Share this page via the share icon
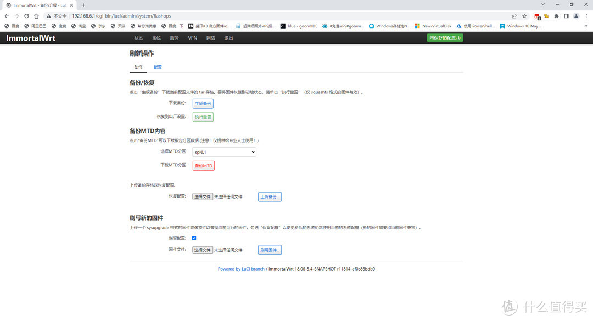This screenshot has height=321, width=593. click(x=514, y=16)
